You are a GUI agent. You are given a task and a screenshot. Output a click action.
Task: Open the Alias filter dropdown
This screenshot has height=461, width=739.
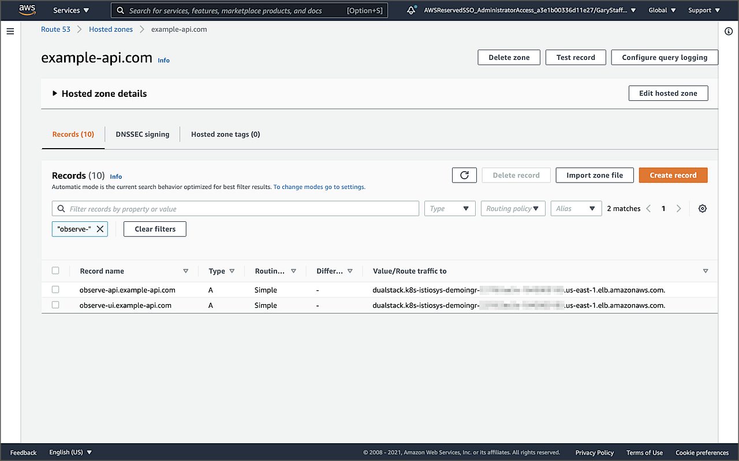tap(576, 209)
